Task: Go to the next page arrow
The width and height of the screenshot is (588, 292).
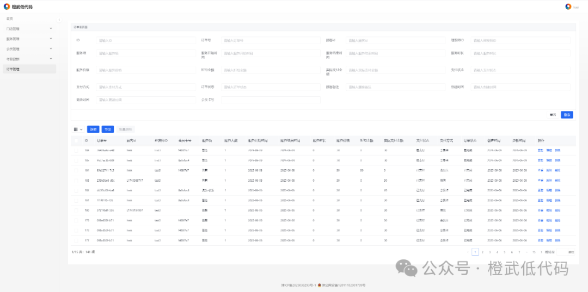Action: [x=542, y=252]
